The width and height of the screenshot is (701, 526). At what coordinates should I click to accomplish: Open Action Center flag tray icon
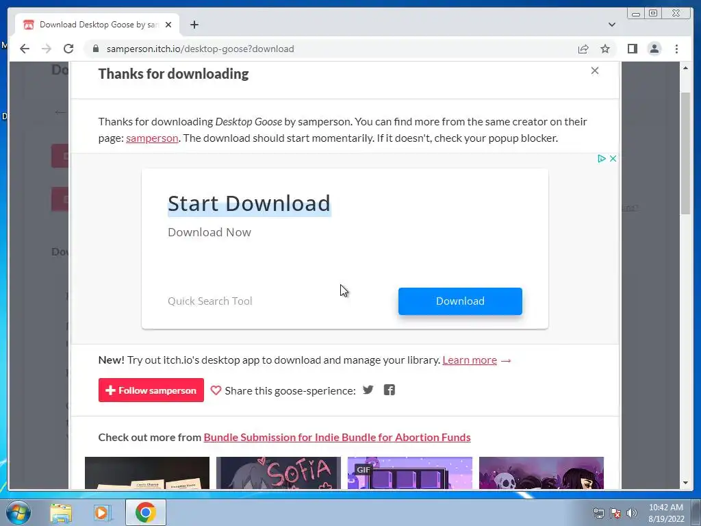tap(615, 513)
